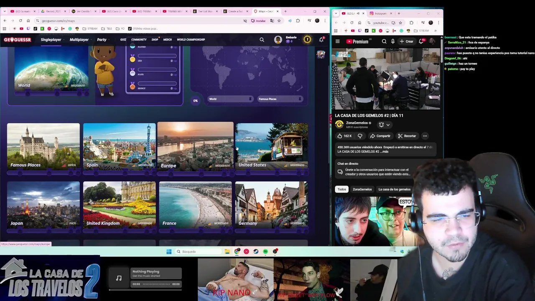Open the QUIZ menu item
This screenshot has width=535, height=301.
123,40
